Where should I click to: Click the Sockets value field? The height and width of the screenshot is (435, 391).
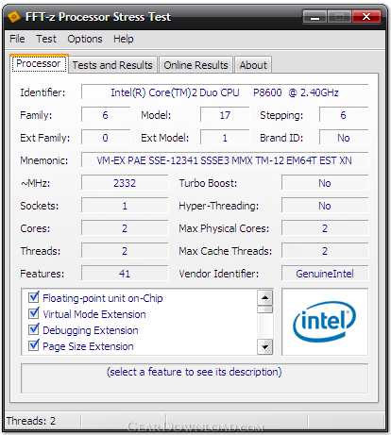click(x=125, y=206)
